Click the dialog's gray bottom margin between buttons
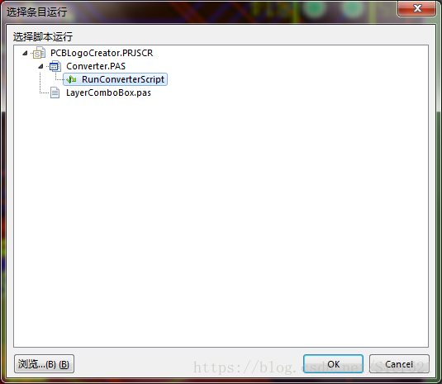 click(x=189, y=364)
